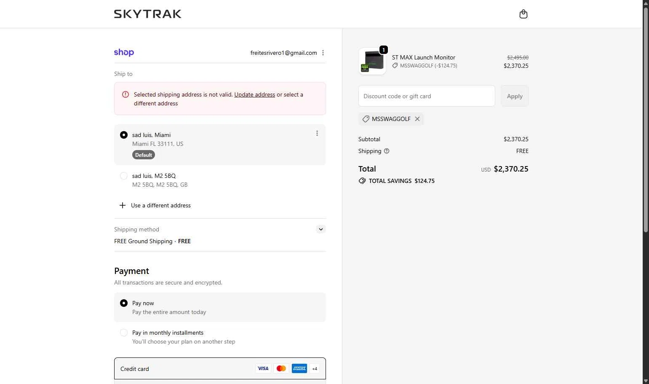
Task: Click the Update address link
Action: click(254, 94)
